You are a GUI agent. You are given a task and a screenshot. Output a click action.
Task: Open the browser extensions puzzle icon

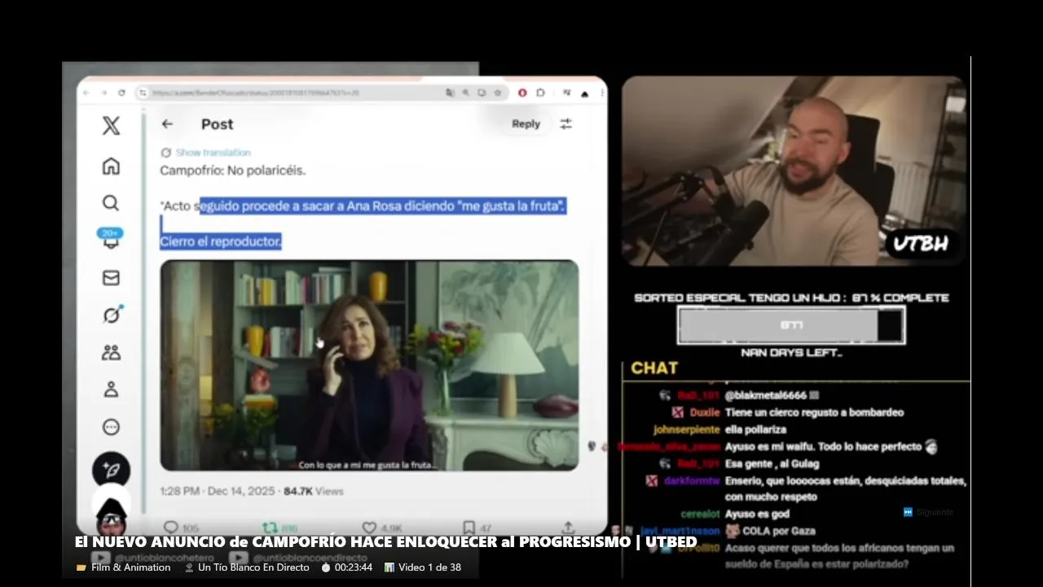tap(540, 93)
